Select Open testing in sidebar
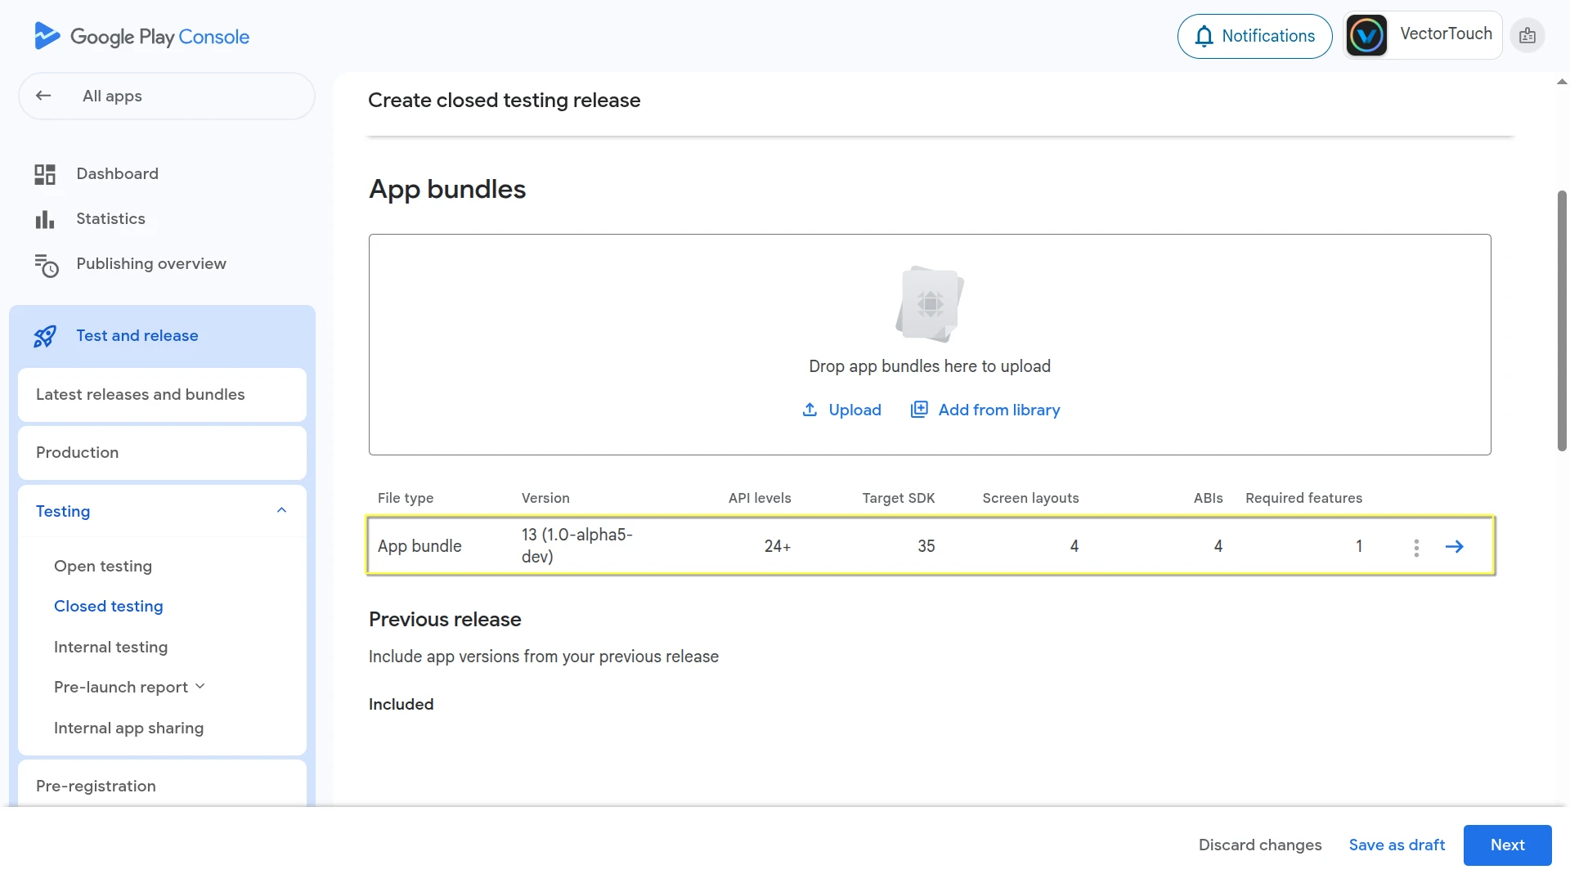1570x883 pixels. pos(103,566)
